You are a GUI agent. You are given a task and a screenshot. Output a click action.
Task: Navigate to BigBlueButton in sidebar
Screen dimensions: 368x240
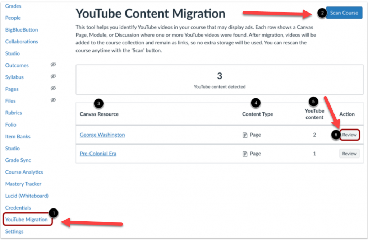[x=22, y=30]
